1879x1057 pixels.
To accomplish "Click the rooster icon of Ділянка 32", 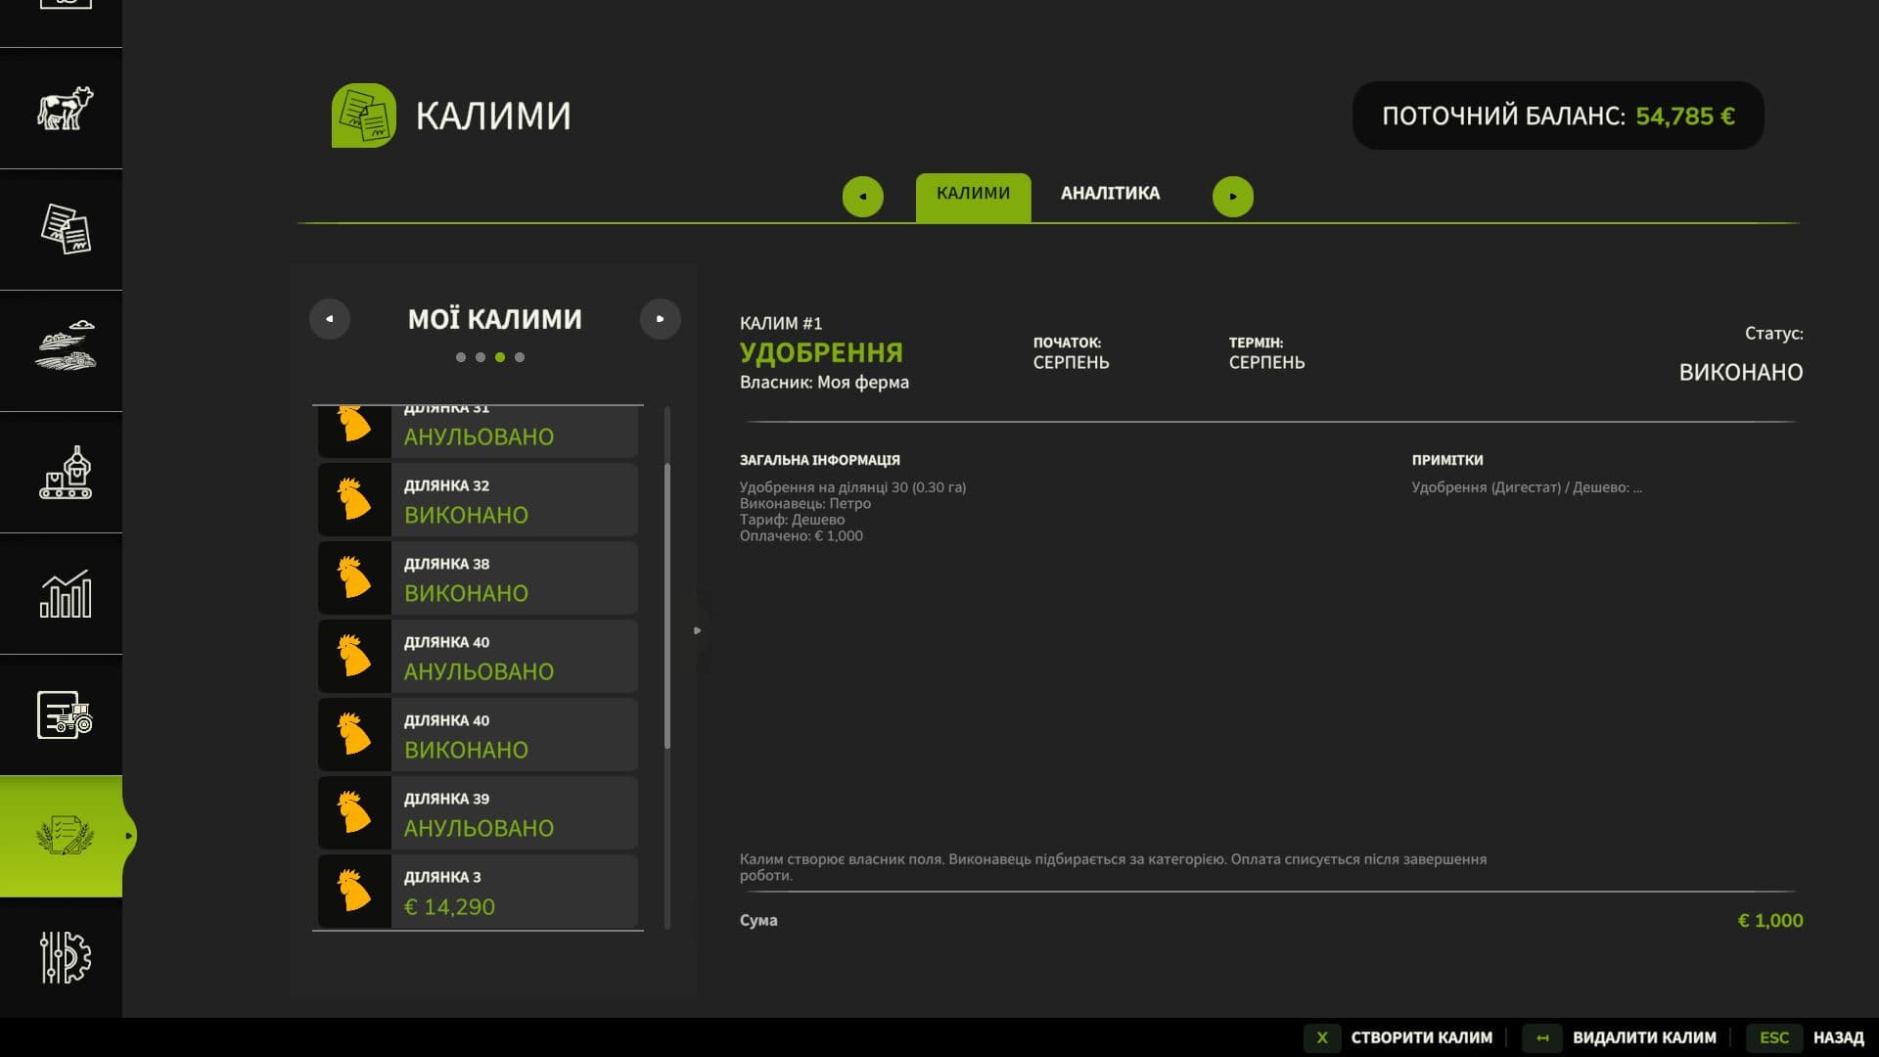I will tap(354, 499).
